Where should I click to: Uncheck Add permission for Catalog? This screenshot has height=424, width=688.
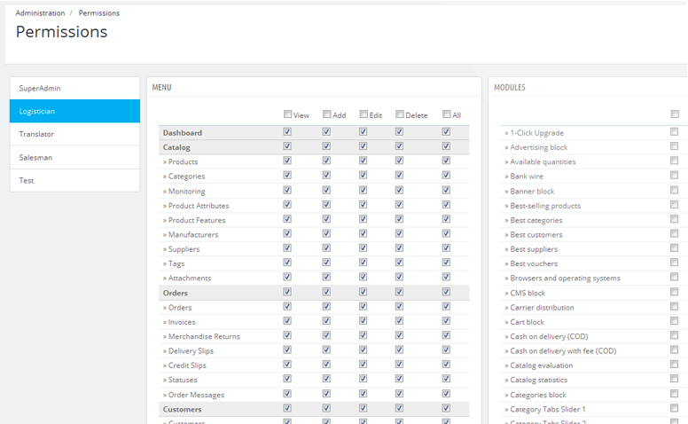point(326,146)
